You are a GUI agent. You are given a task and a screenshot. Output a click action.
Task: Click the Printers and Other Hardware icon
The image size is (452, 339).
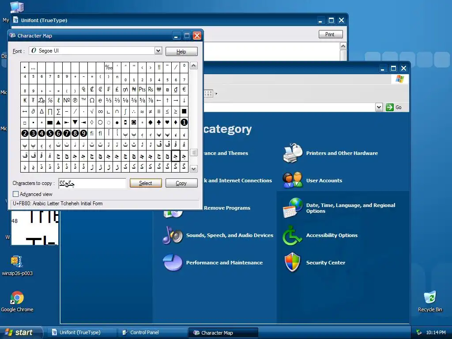click(292, 153)
